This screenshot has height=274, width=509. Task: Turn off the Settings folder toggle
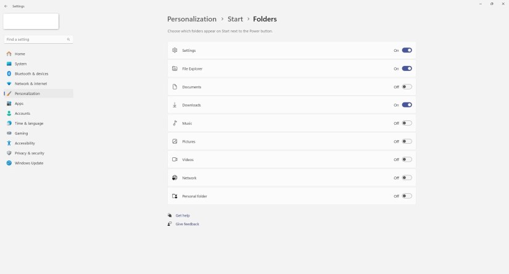(x=407, y=51)
